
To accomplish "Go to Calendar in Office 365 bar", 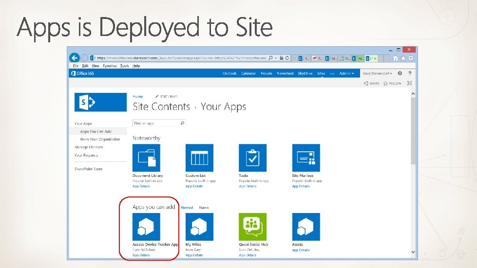I will tap(248, 73).
